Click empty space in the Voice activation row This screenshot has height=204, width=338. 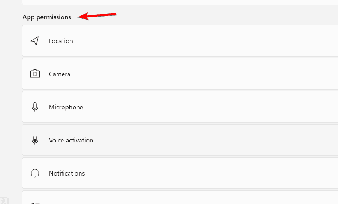coord(207,140)
